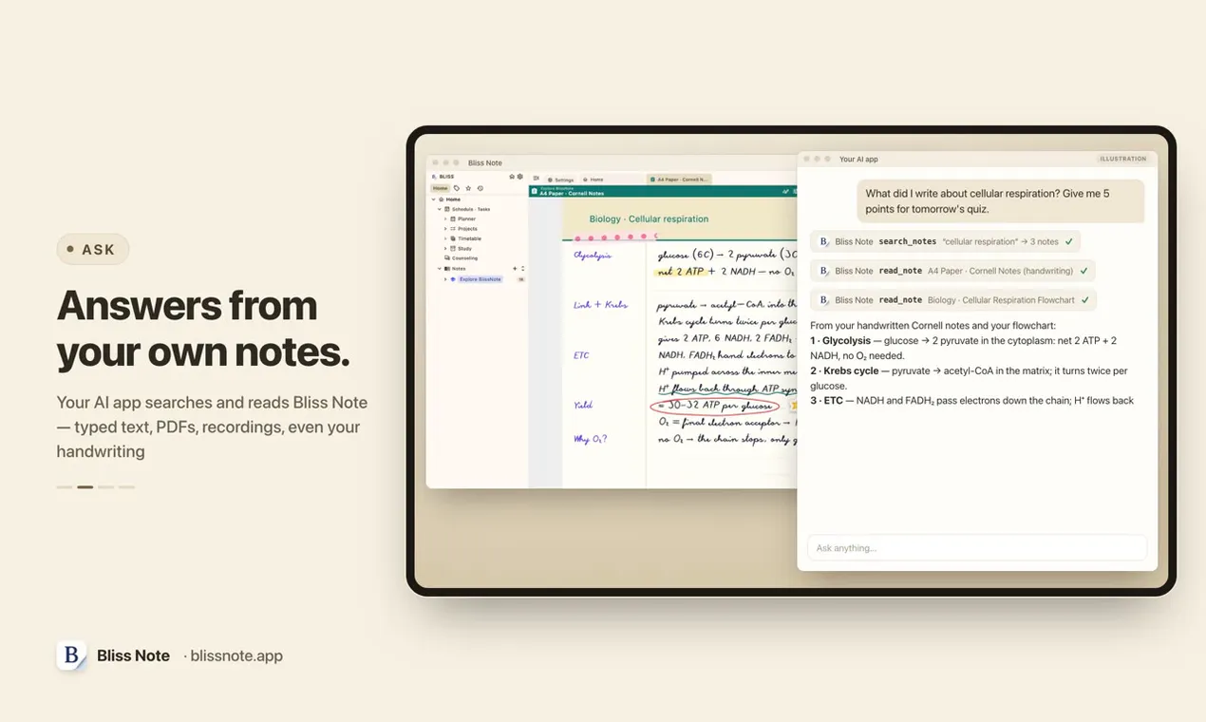Select the tags icon in the sidebar filter row

coord(457,188)
